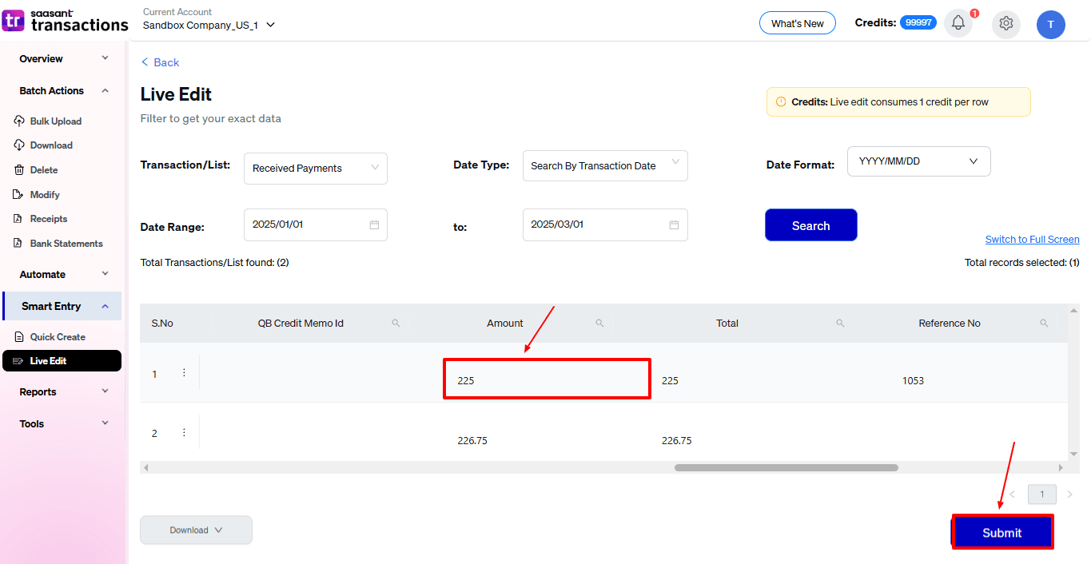Open the Transaction/List Received Payments dropdown
Image resolution: width=1091 pixels, height=564 pixels.
coord(315,169)
